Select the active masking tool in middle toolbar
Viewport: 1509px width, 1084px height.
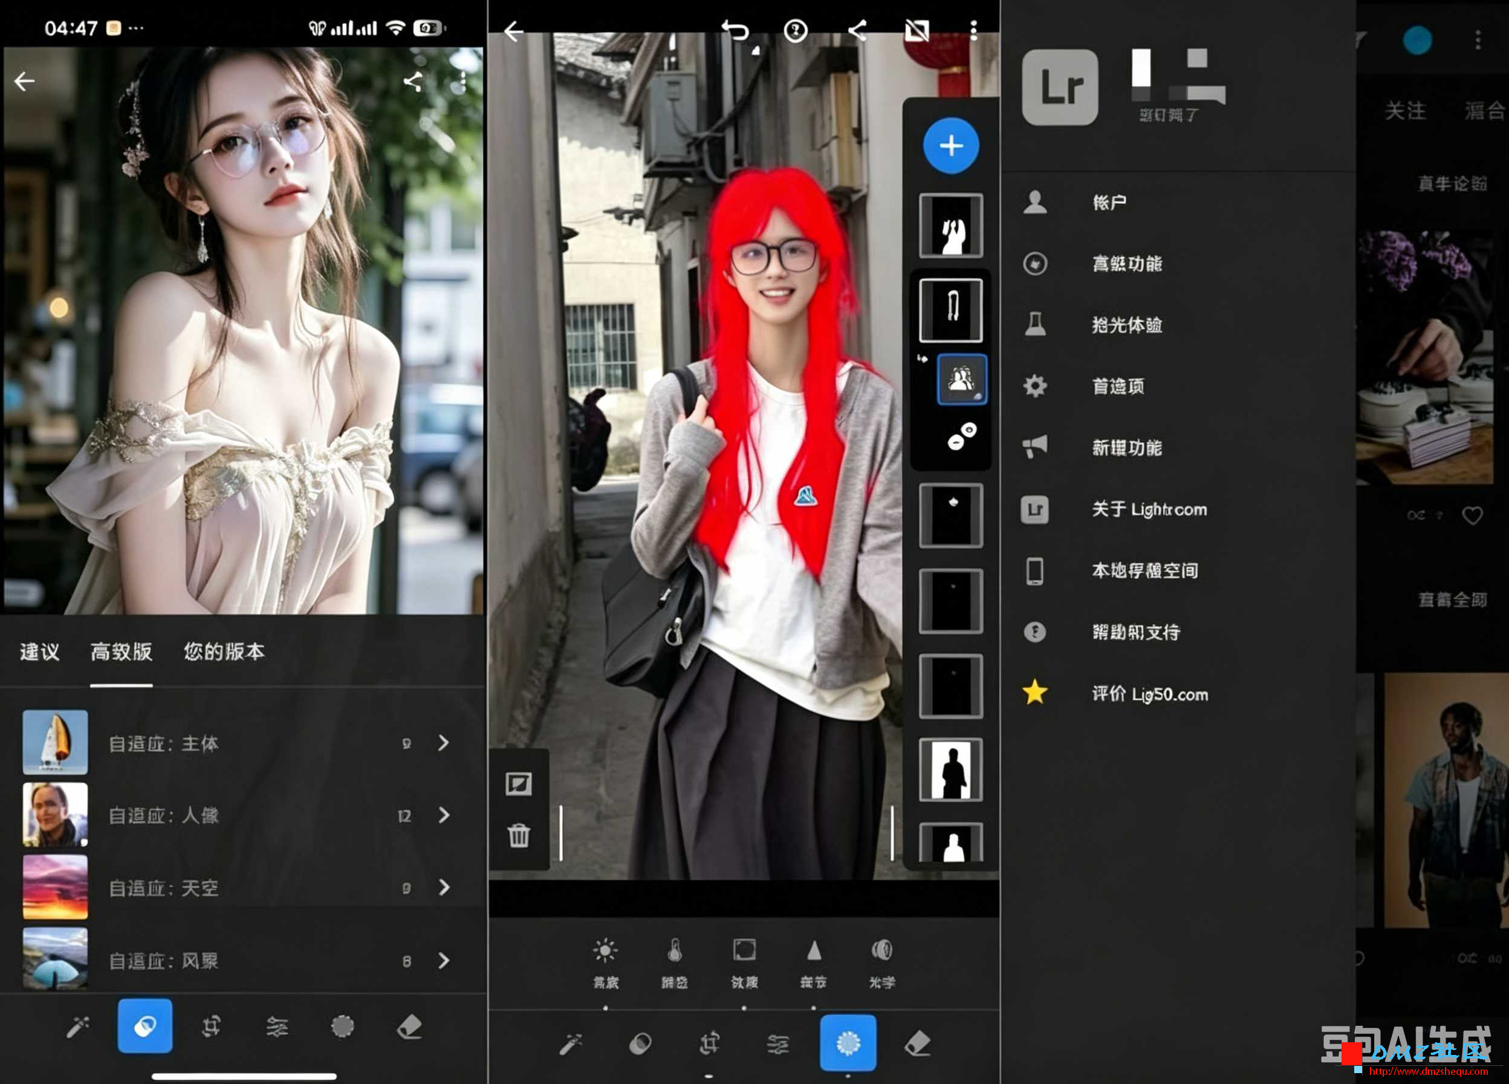(x=848, y=1043)
